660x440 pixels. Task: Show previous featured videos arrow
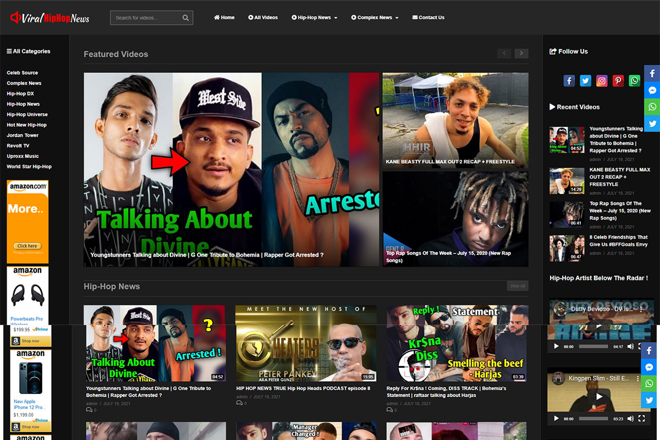(504, 53)
